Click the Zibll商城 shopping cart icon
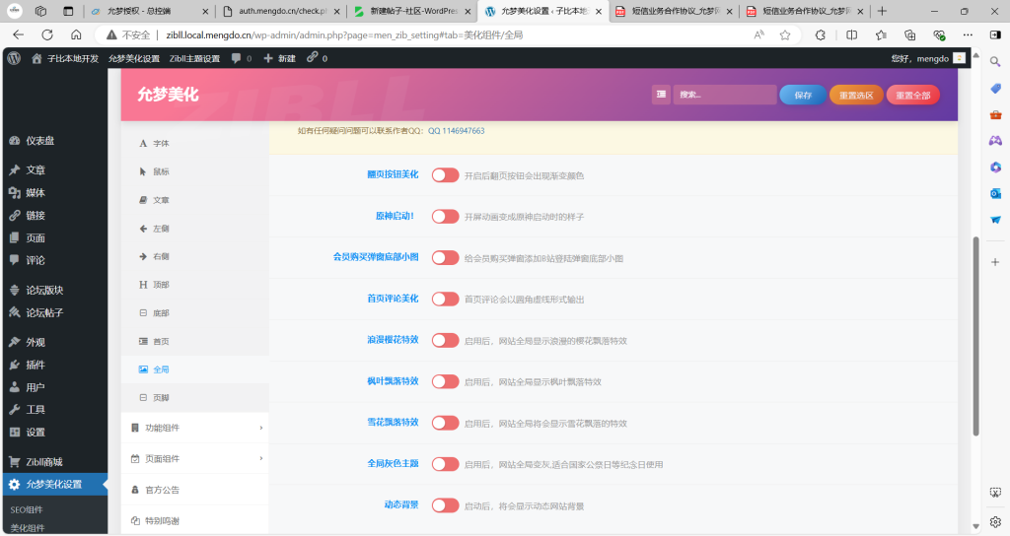Viewport: 1010px width, 536px height. 14,461
